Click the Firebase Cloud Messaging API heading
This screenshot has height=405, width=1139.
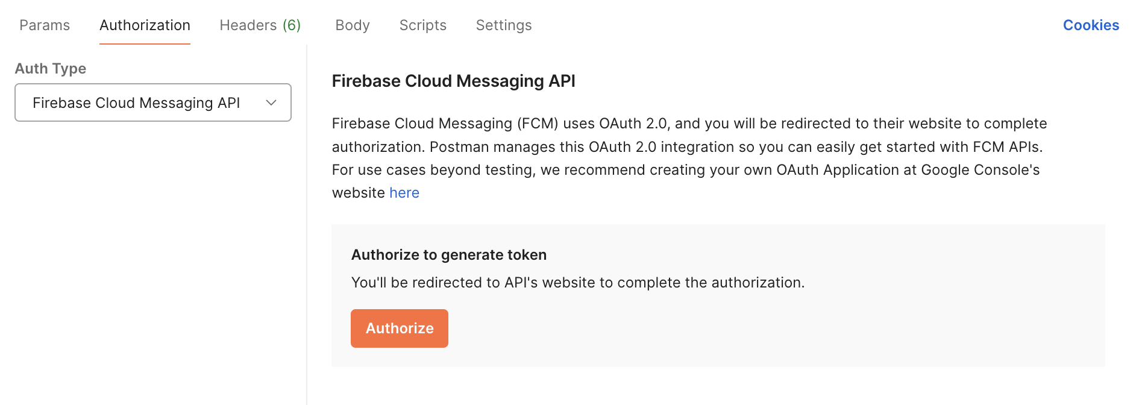453,81
